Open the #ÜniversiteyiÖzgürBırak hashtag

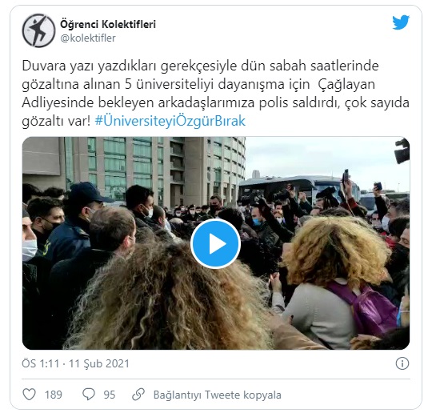coord(170,121)
